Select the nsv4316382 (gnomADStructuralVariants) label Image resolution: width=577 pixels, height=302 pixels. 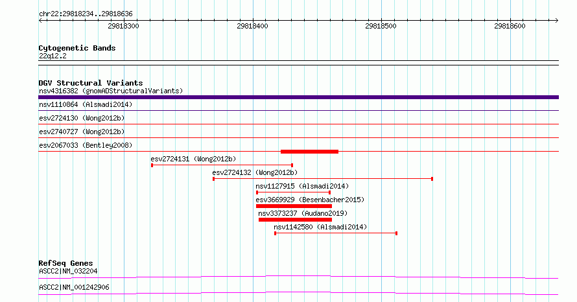[x=111, y=91]
